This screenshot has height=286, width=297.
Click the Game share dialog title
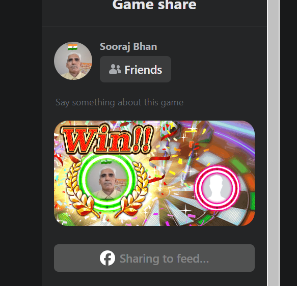coord(154,5)
